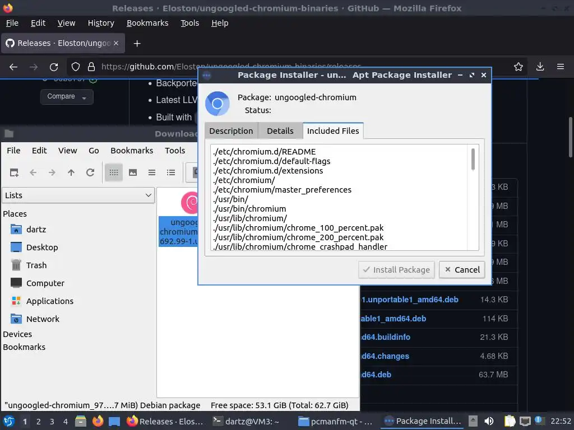Switch to Details tab in Package Installer
The height and width of the screenshot is (430, 574).
280,131
